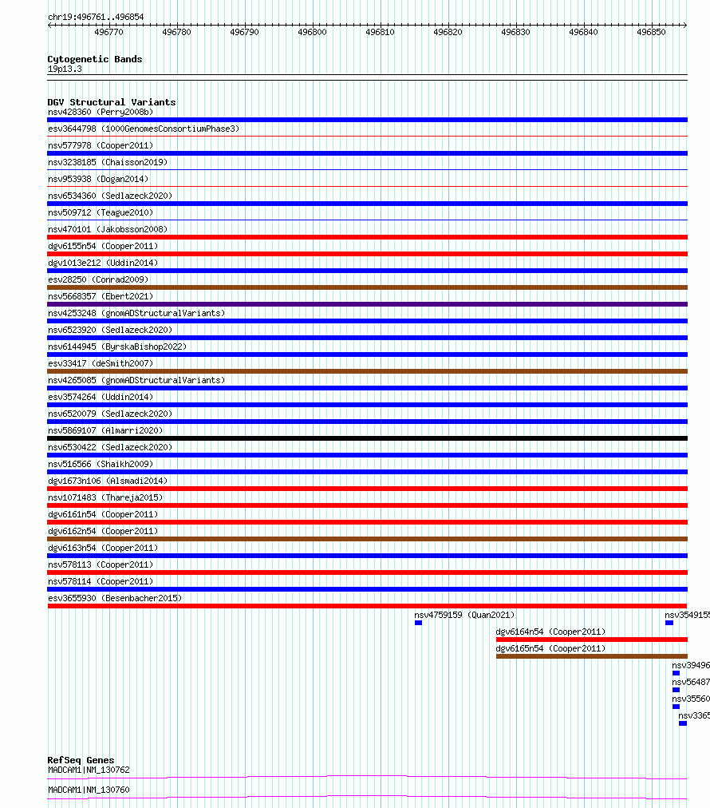Click ruler position label 496820
This screenshot has width=710, height=808.
[448, 32]
